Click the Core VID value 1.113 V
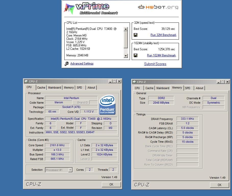The width and height of the screenshot is (232, 196). [x=89, y=112]
